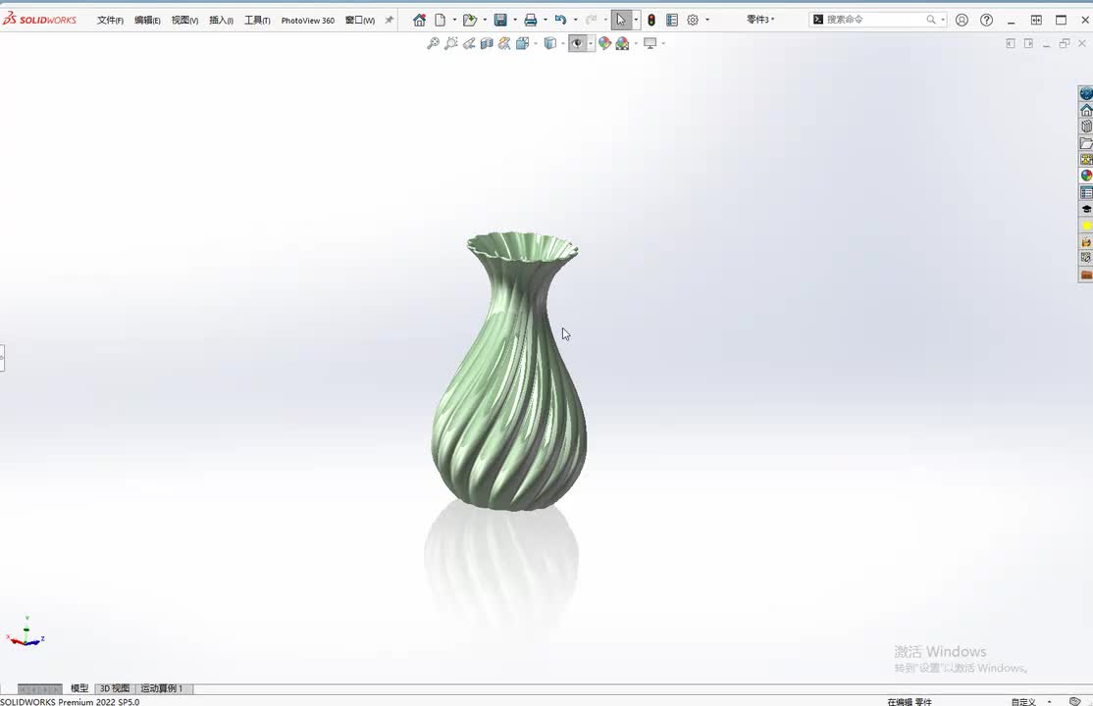Image resolution: width=1093 pixels, height=706 pixels.
Task: Open the 窗口(W) menu
Action: pos(360,21)
